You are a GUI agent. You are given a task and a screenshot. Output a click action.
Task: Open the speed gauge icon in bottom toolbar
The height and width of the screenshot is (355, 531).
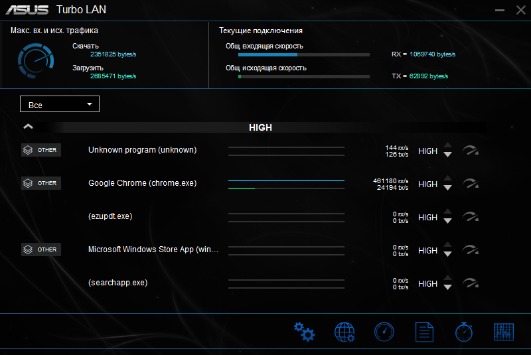[x=384, y=332]
